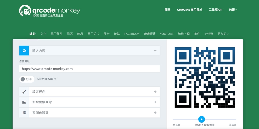Select the 地點 tab
This screenshot has height=129, width=259.
click(117, 34)
